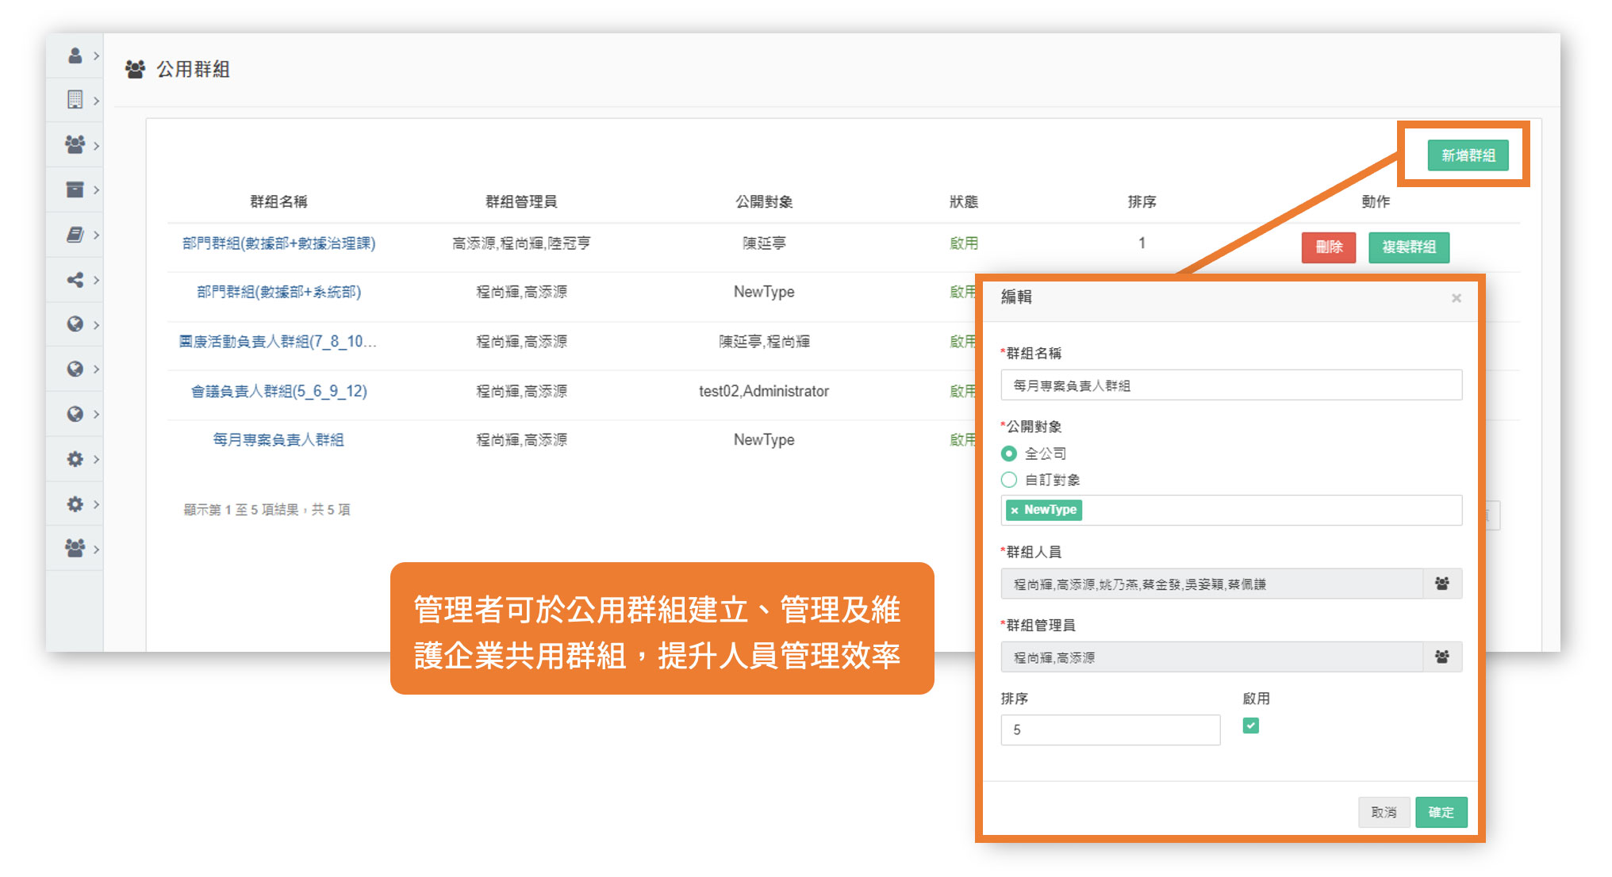
Task: Expand the chevron beside the building icon
Action: click(x=96, y=101)
